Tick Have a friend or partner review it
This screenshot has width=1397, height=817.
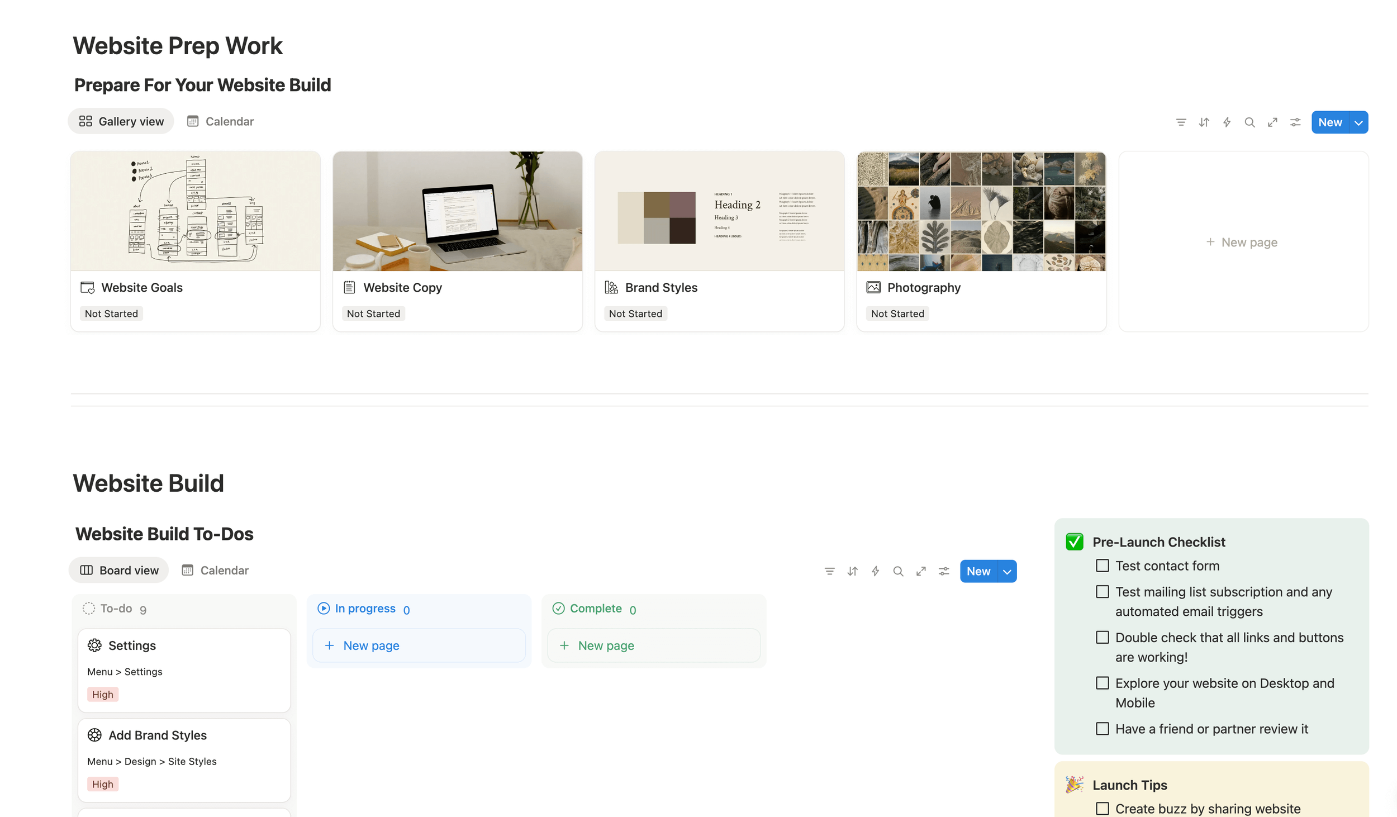1102,729
